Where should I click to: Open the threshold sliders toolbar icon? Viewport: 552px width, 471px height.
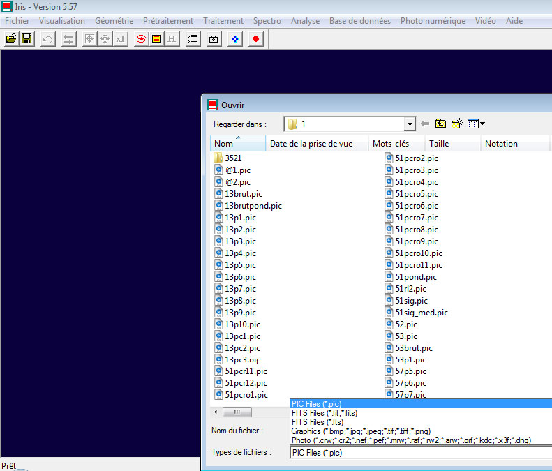click(x=68, y=38)
